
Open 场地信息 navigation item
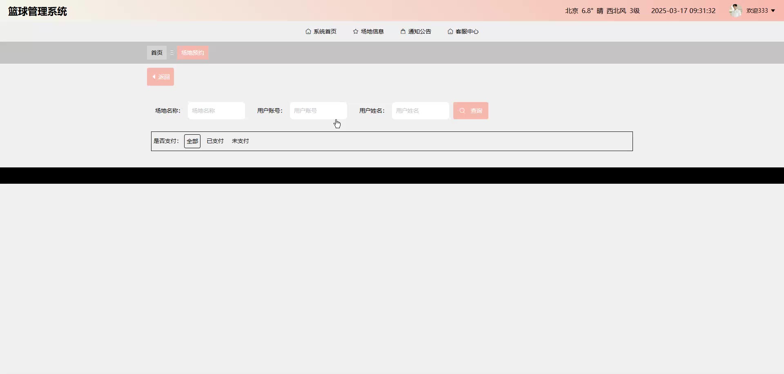[368, 31]
